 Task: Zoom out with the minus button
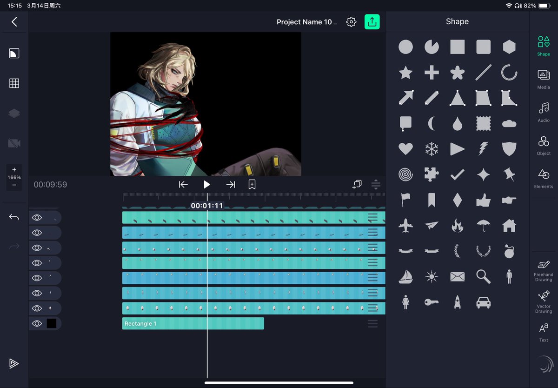(x=14, y=185)
